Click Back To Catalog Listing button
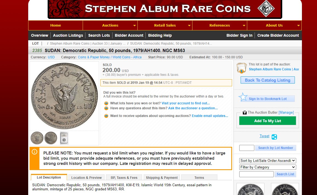 [267, 80]
